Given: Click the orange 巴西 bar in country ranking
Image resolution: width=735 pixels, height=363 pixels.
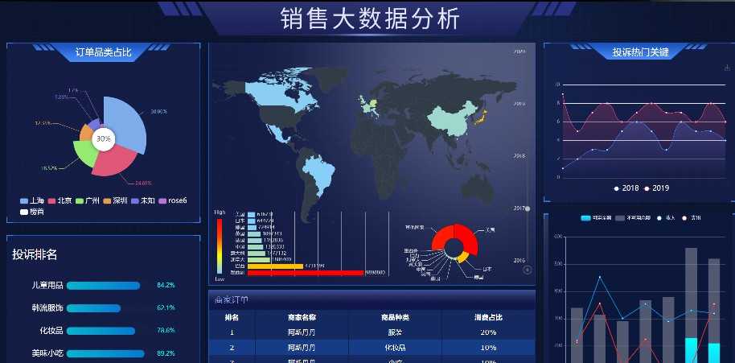Looking at the screenshot, I should 276,266.
